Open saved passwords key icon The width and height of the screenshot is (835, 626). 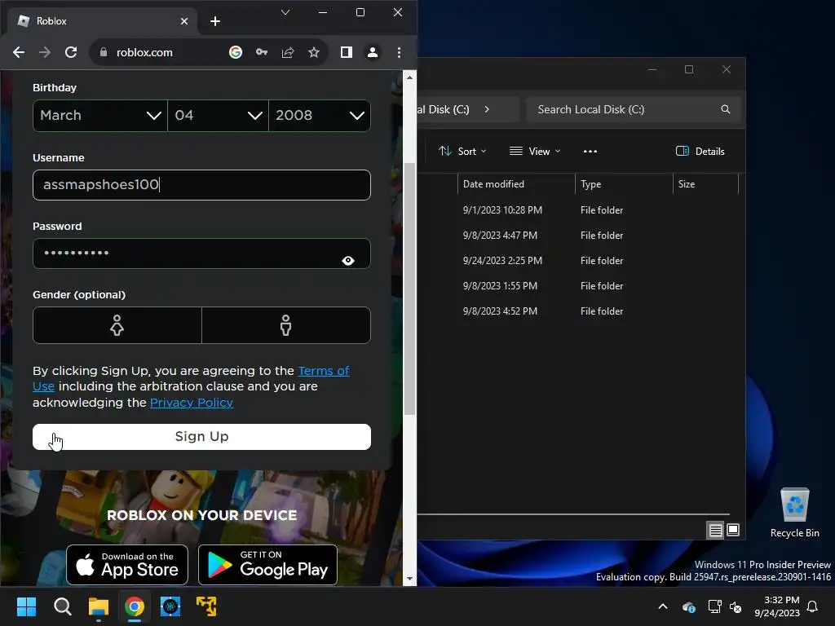coord(262,52)
